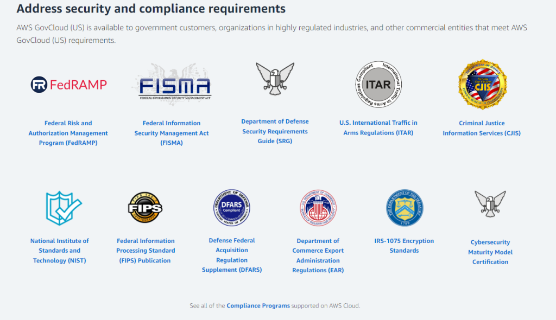Click the gold CJIS seal

482,85
